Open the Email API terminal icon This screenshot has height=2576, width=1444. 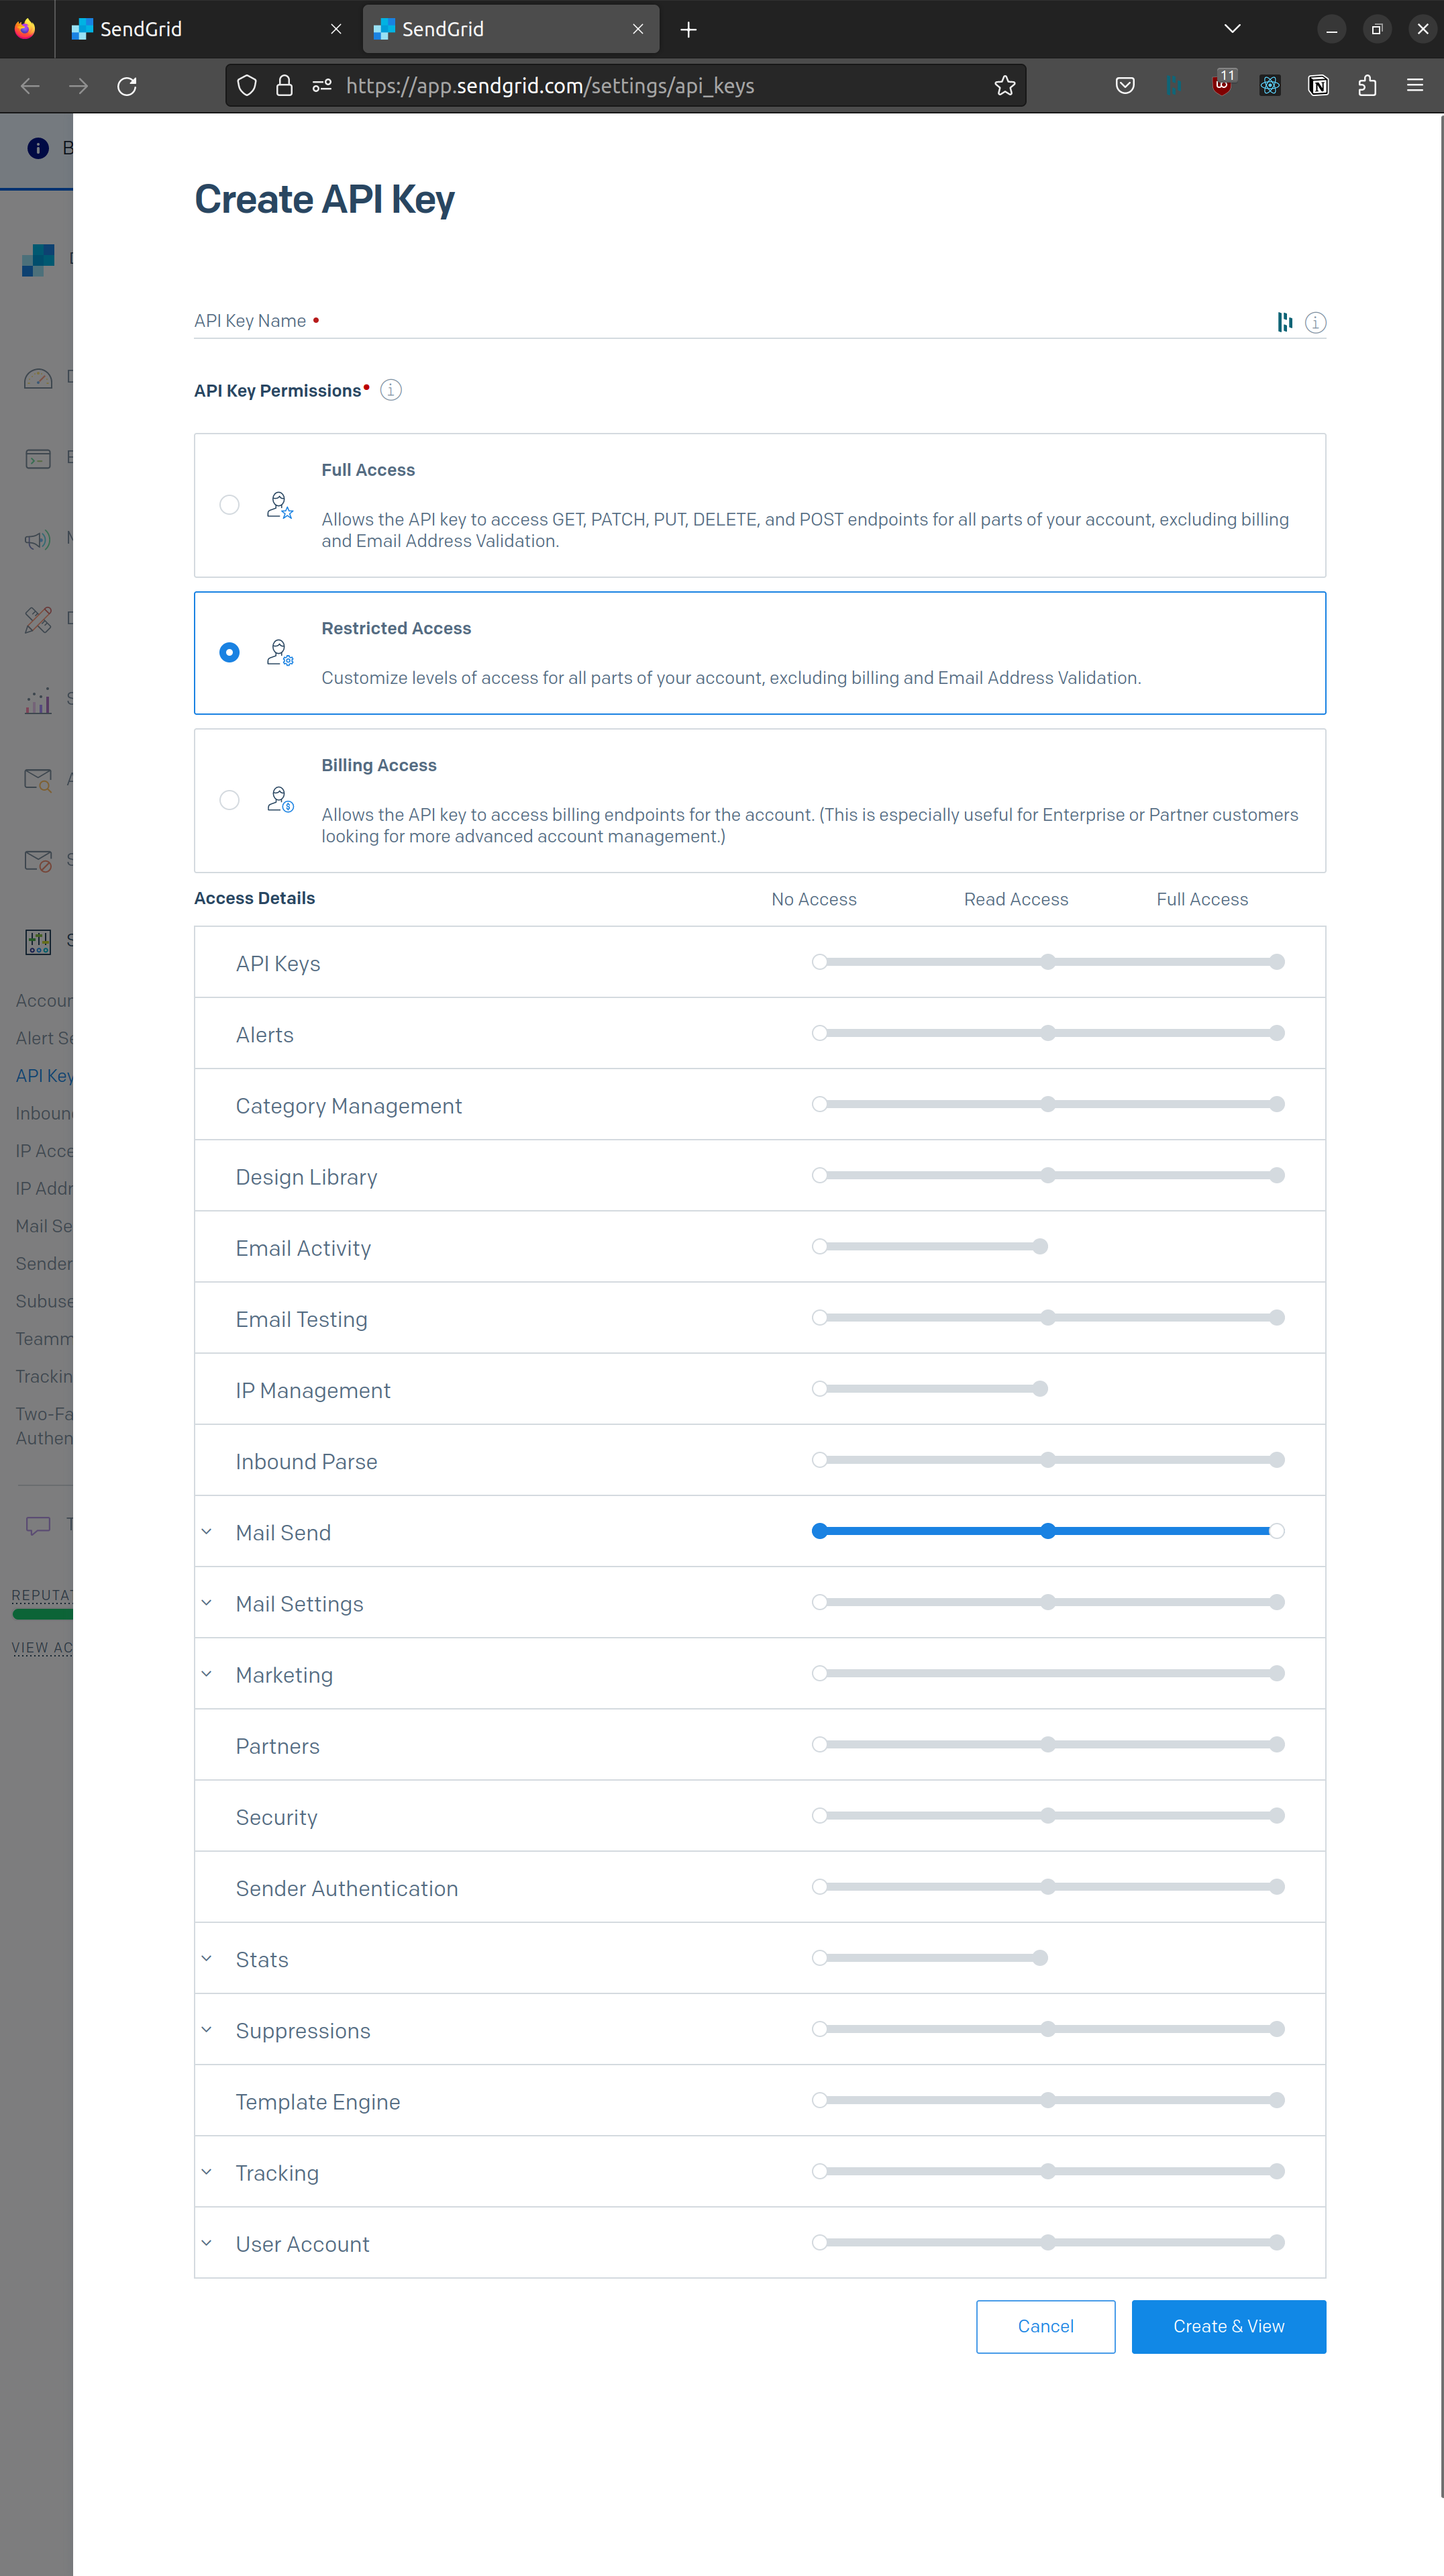coord(38,458)
